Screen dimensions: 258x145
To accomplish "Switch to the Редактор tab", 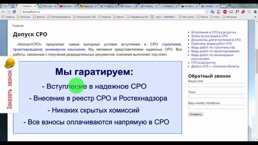I will pyautogui.click(x=88, y=6).
